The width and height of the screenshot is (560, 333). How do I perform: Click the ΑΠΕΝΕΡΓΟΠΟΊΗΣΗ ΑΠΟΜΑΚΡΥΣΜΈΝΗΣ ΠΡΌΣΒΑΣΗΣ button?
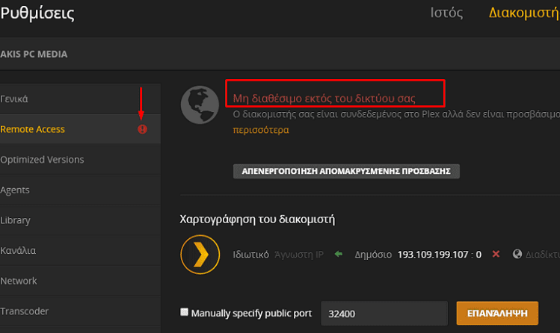point(346,171)
